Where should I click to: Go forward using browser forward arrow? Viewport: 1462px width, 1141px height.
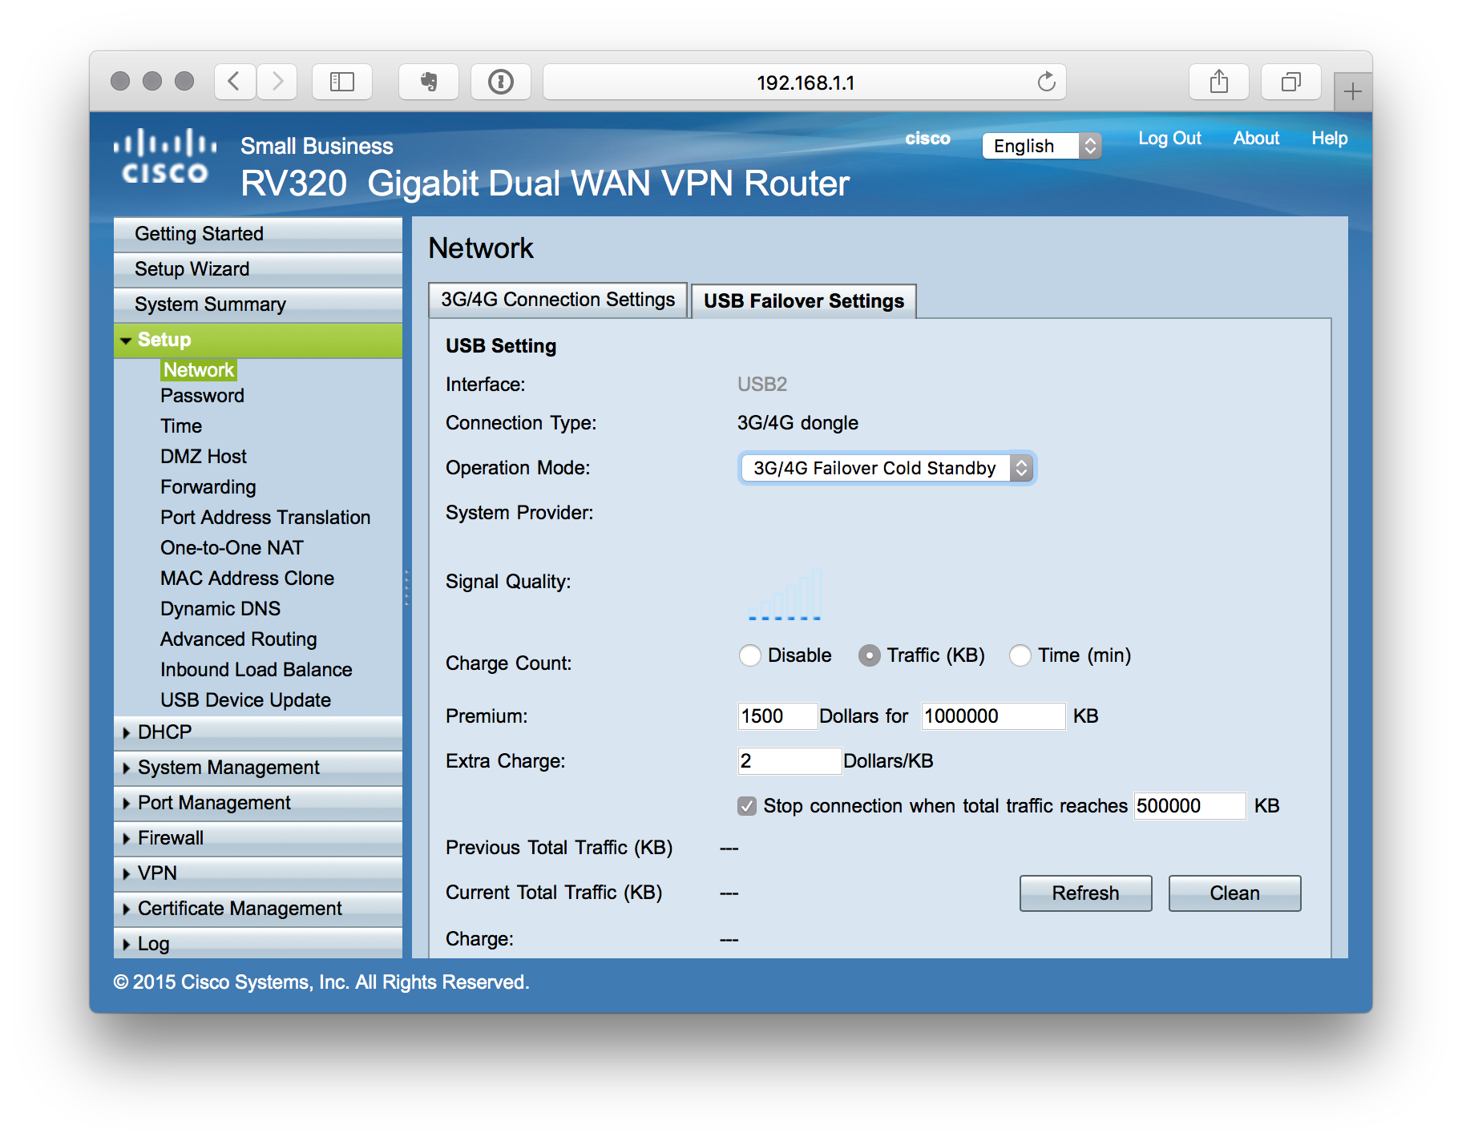coord(277,82)
